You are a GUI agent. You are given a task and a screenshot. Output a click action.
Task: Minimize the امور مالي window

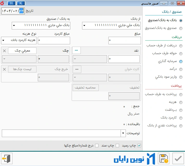tap(164, 3)
